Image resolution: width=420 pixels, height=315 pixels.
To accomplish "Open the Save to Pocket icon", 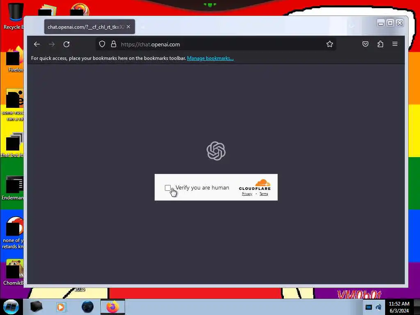I will click(365, 44).
